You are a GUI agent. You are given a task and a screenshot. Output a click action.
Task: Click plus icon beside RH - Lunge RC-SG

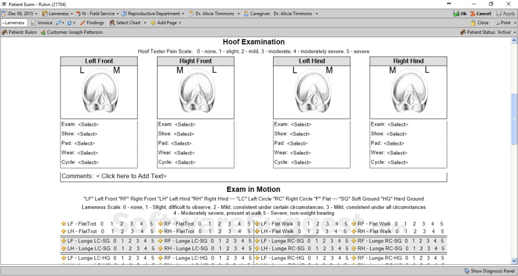click(354, 249)
